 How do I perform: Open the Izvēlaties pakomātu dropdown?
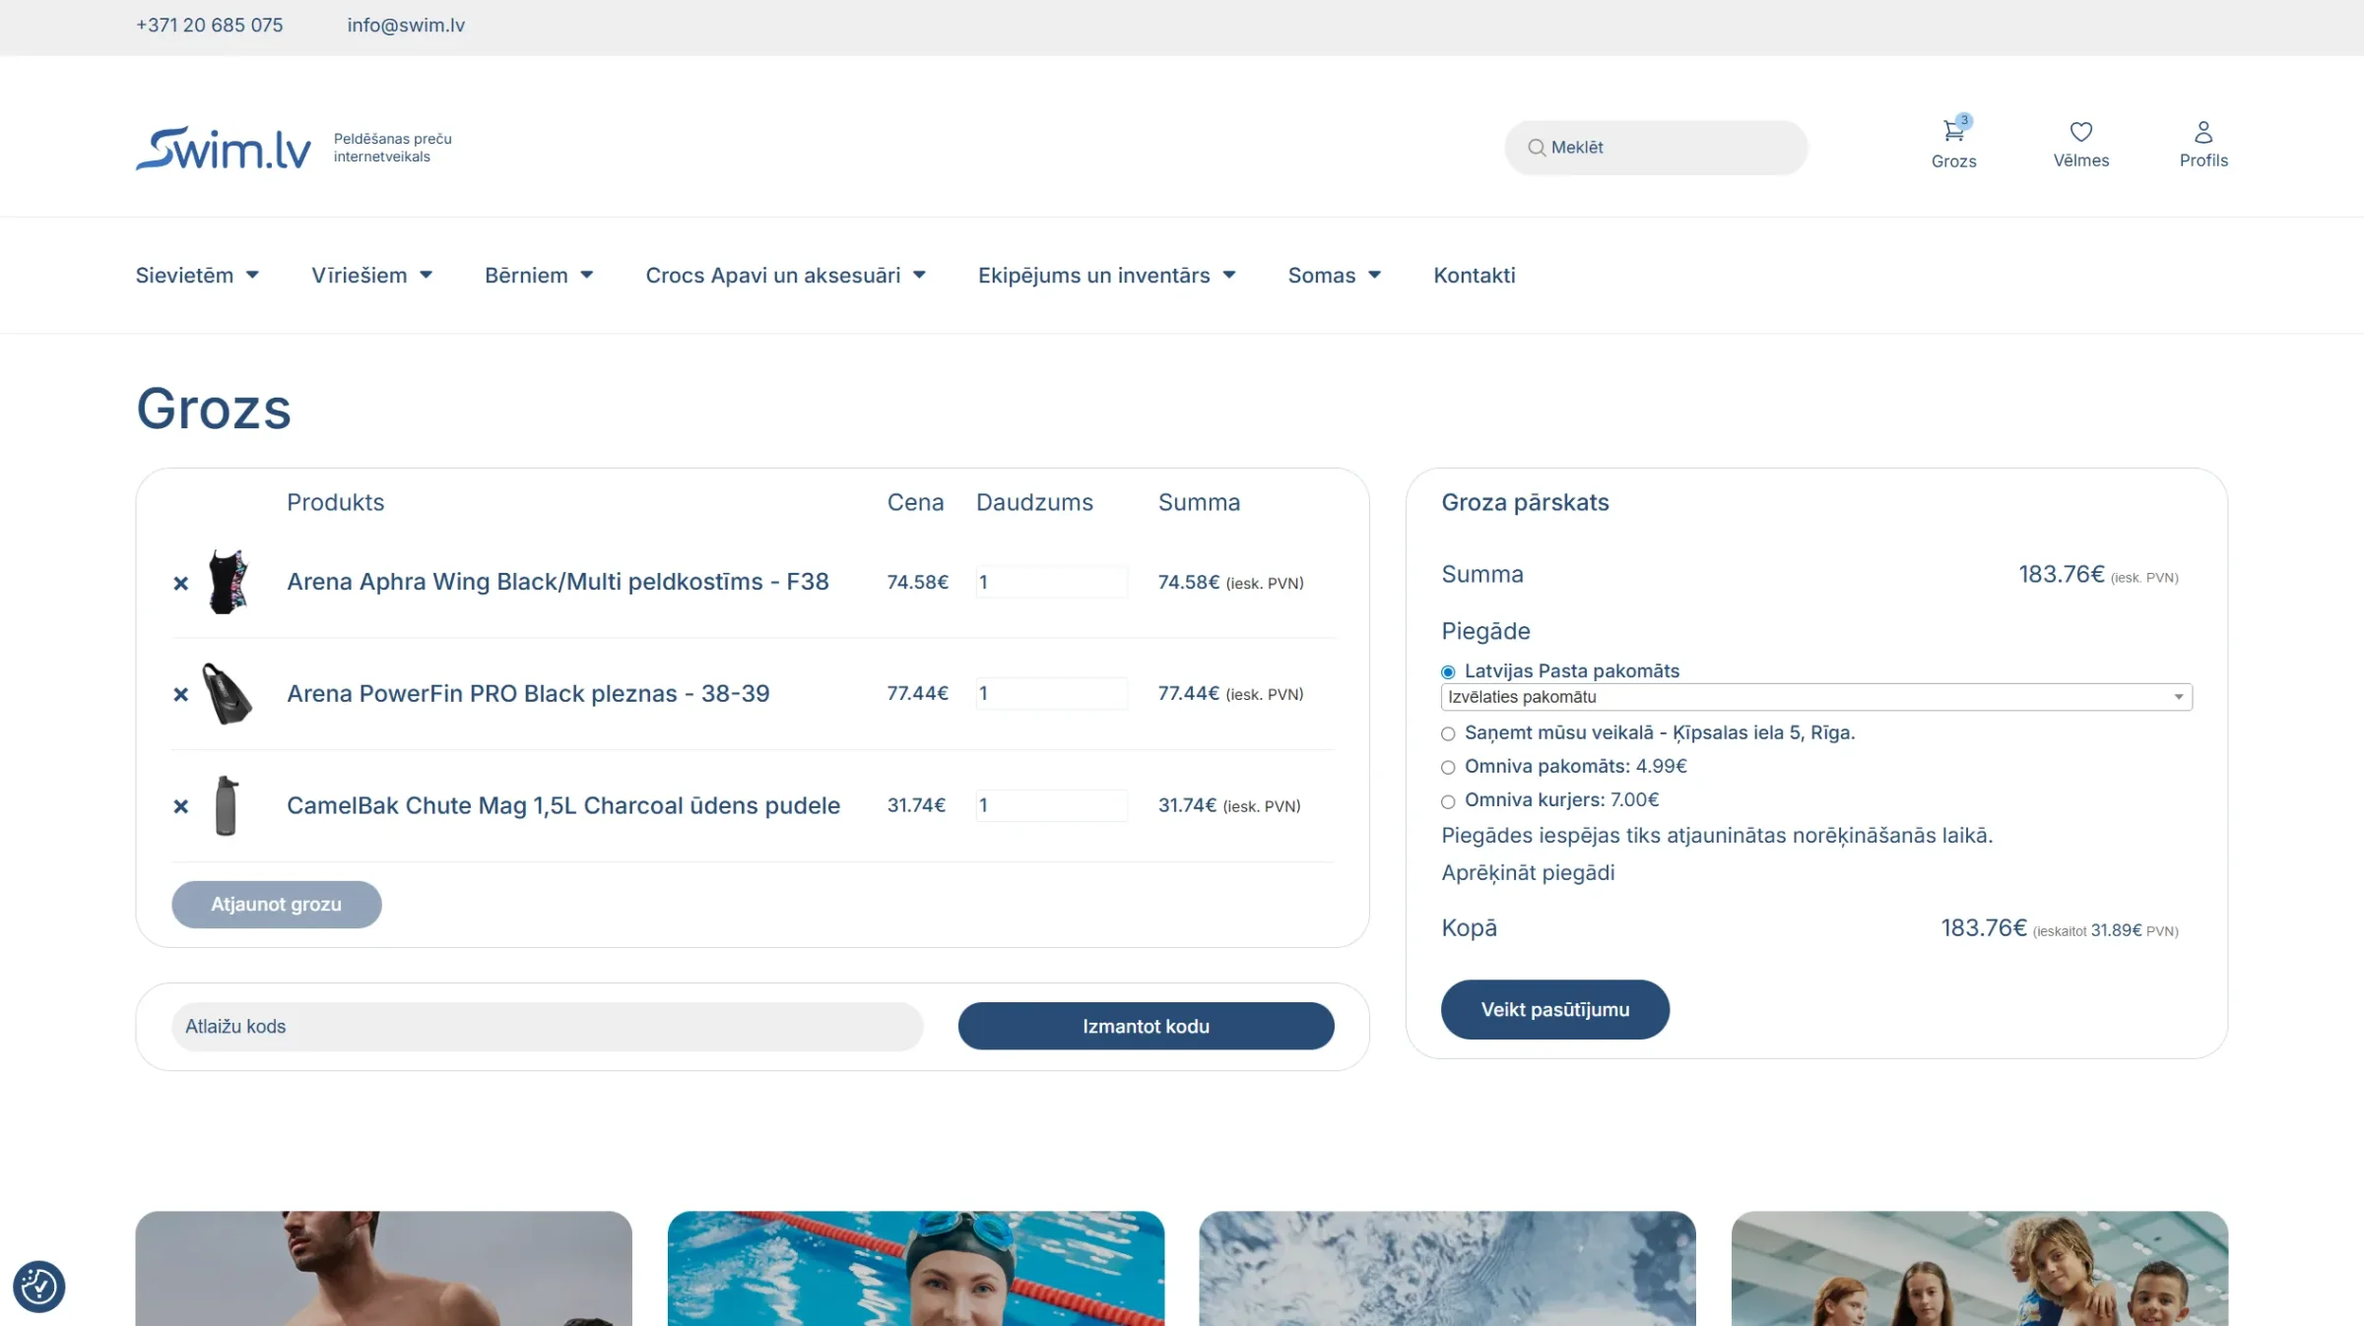(x=1816, y=697)
